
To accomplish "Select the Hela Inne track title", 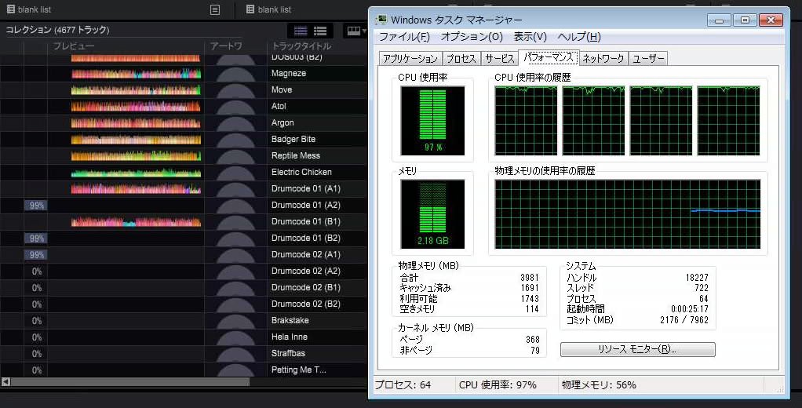I will click(289, 337).
